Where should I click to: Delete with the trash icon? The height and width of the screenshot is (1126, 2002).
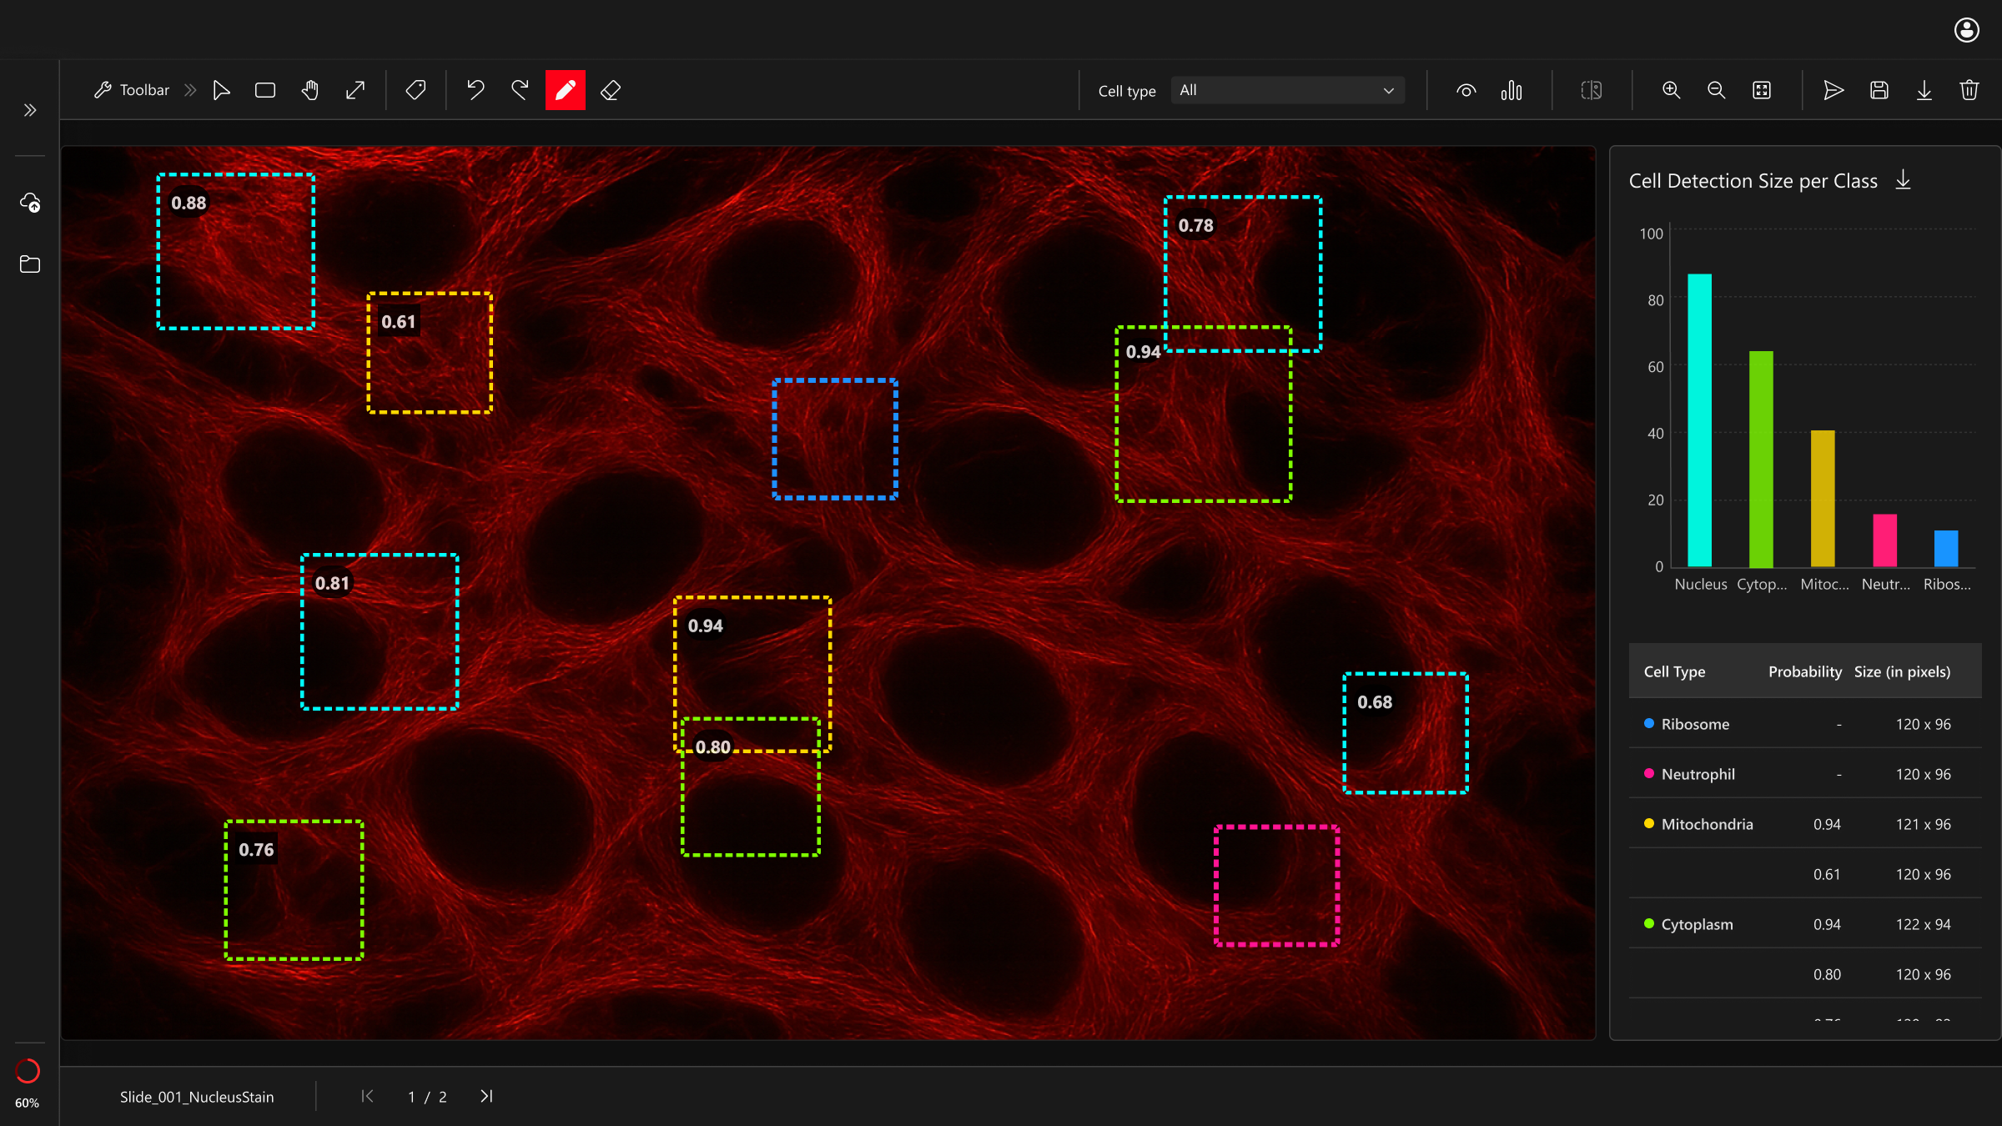[1969, 90]
